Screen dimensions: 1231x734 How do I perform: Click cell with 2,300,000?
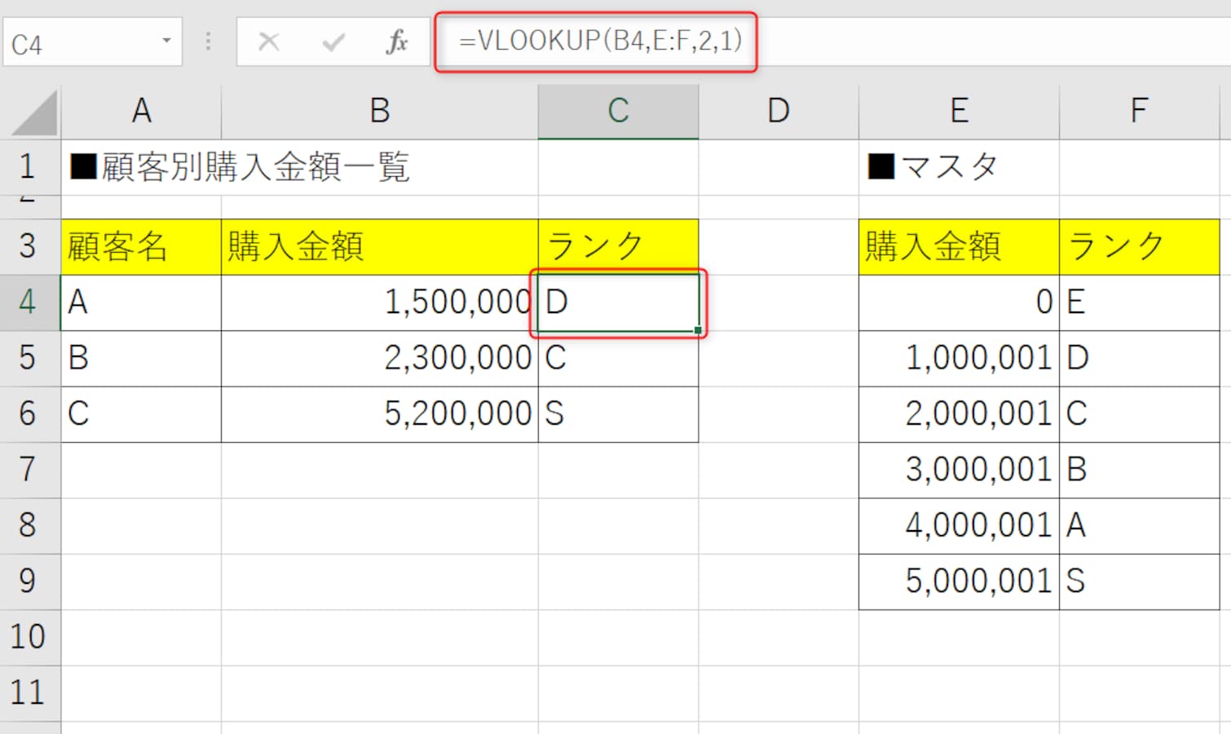pos(380,358)
